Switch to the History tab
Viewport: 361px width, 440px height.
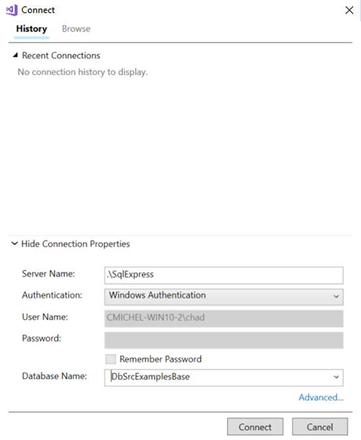[x=32, y=29]
